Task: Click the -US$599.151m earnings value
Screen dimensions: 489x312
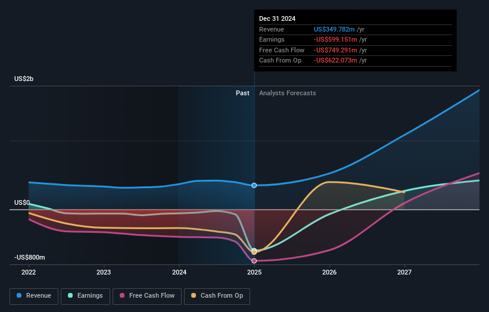Action: tap(335, 39)
